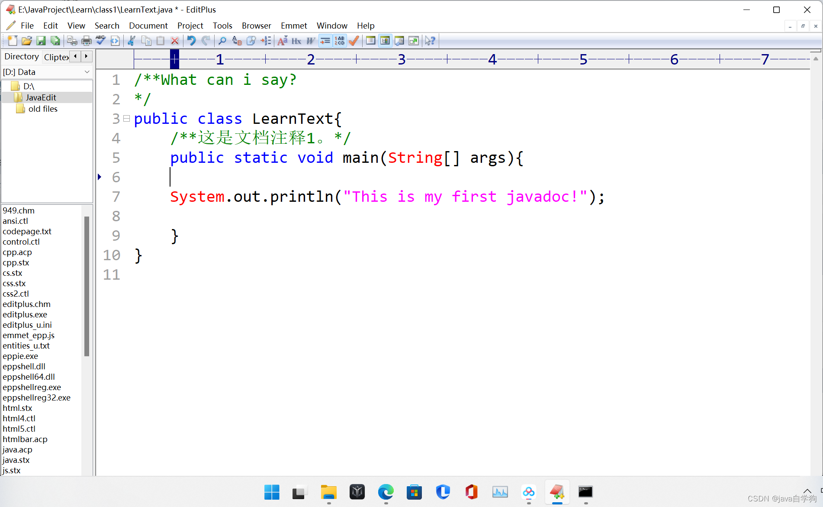Click the Redo arrow icon
Image resolution: width=823 pixels, height=507 pixels.
pyautogui.click(x=206, y=41)
